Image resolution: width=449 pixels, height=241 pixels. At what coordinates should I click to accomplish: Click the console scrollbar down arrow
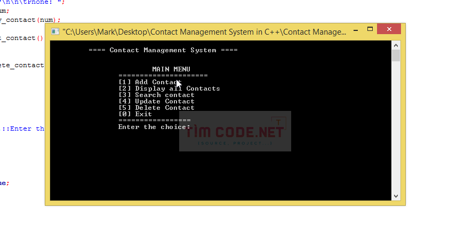tap(396, 196)
